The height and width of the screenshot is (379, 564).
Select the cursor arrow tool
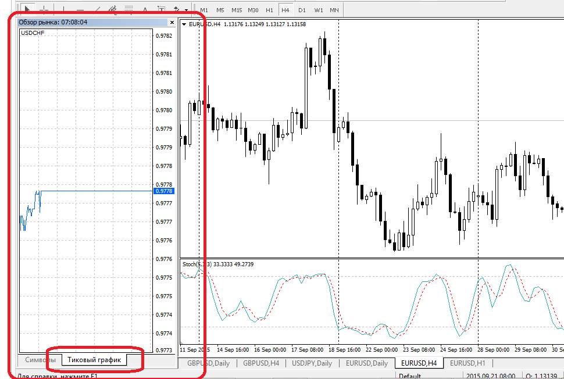pyautogui.click(x=27, y=9)
